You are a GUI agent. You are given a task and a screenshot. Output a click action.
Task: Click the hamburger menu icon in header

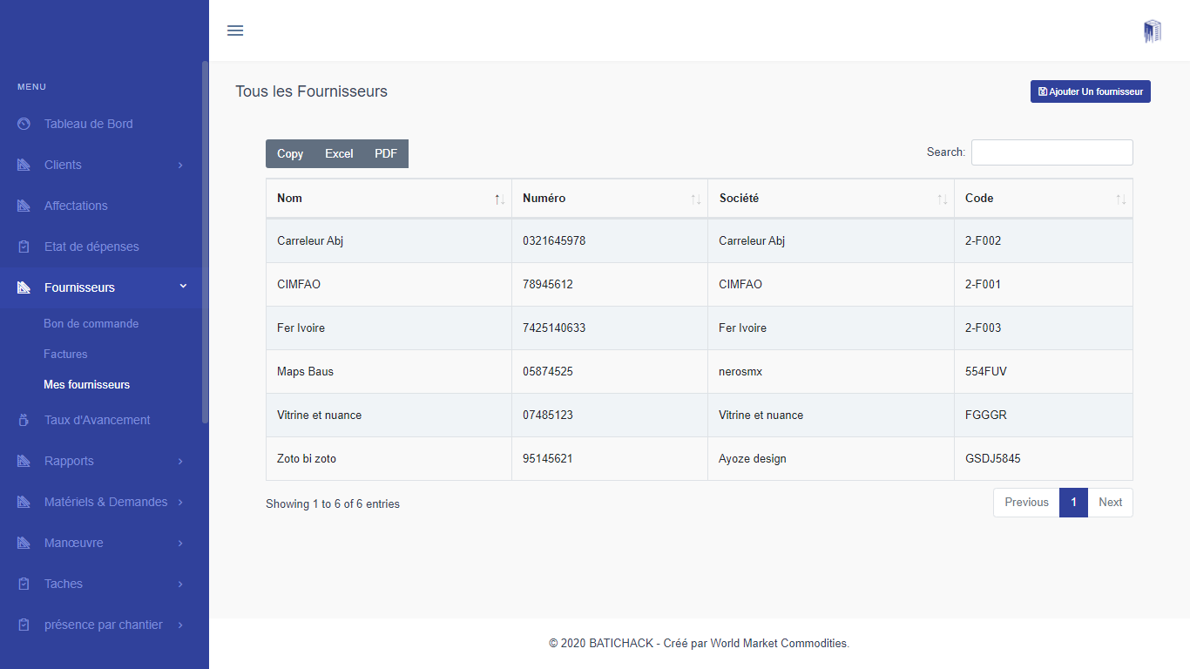tap(235, 30)
